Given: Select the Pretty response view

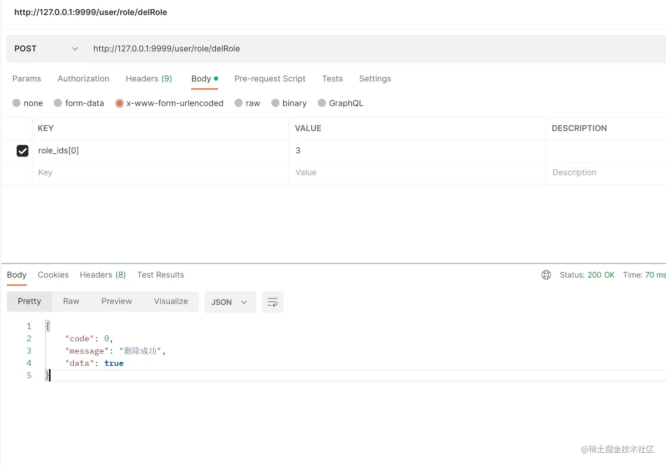Looking at the screenshot, I should 30,301.
